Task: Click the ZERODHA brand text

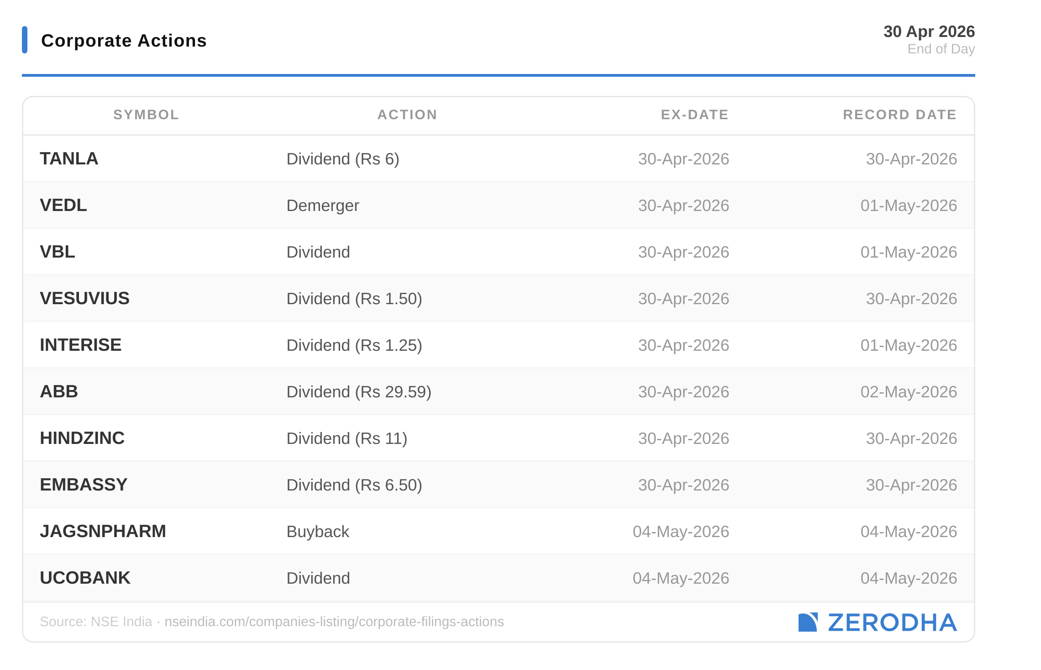Action: [x=892, y=623]
